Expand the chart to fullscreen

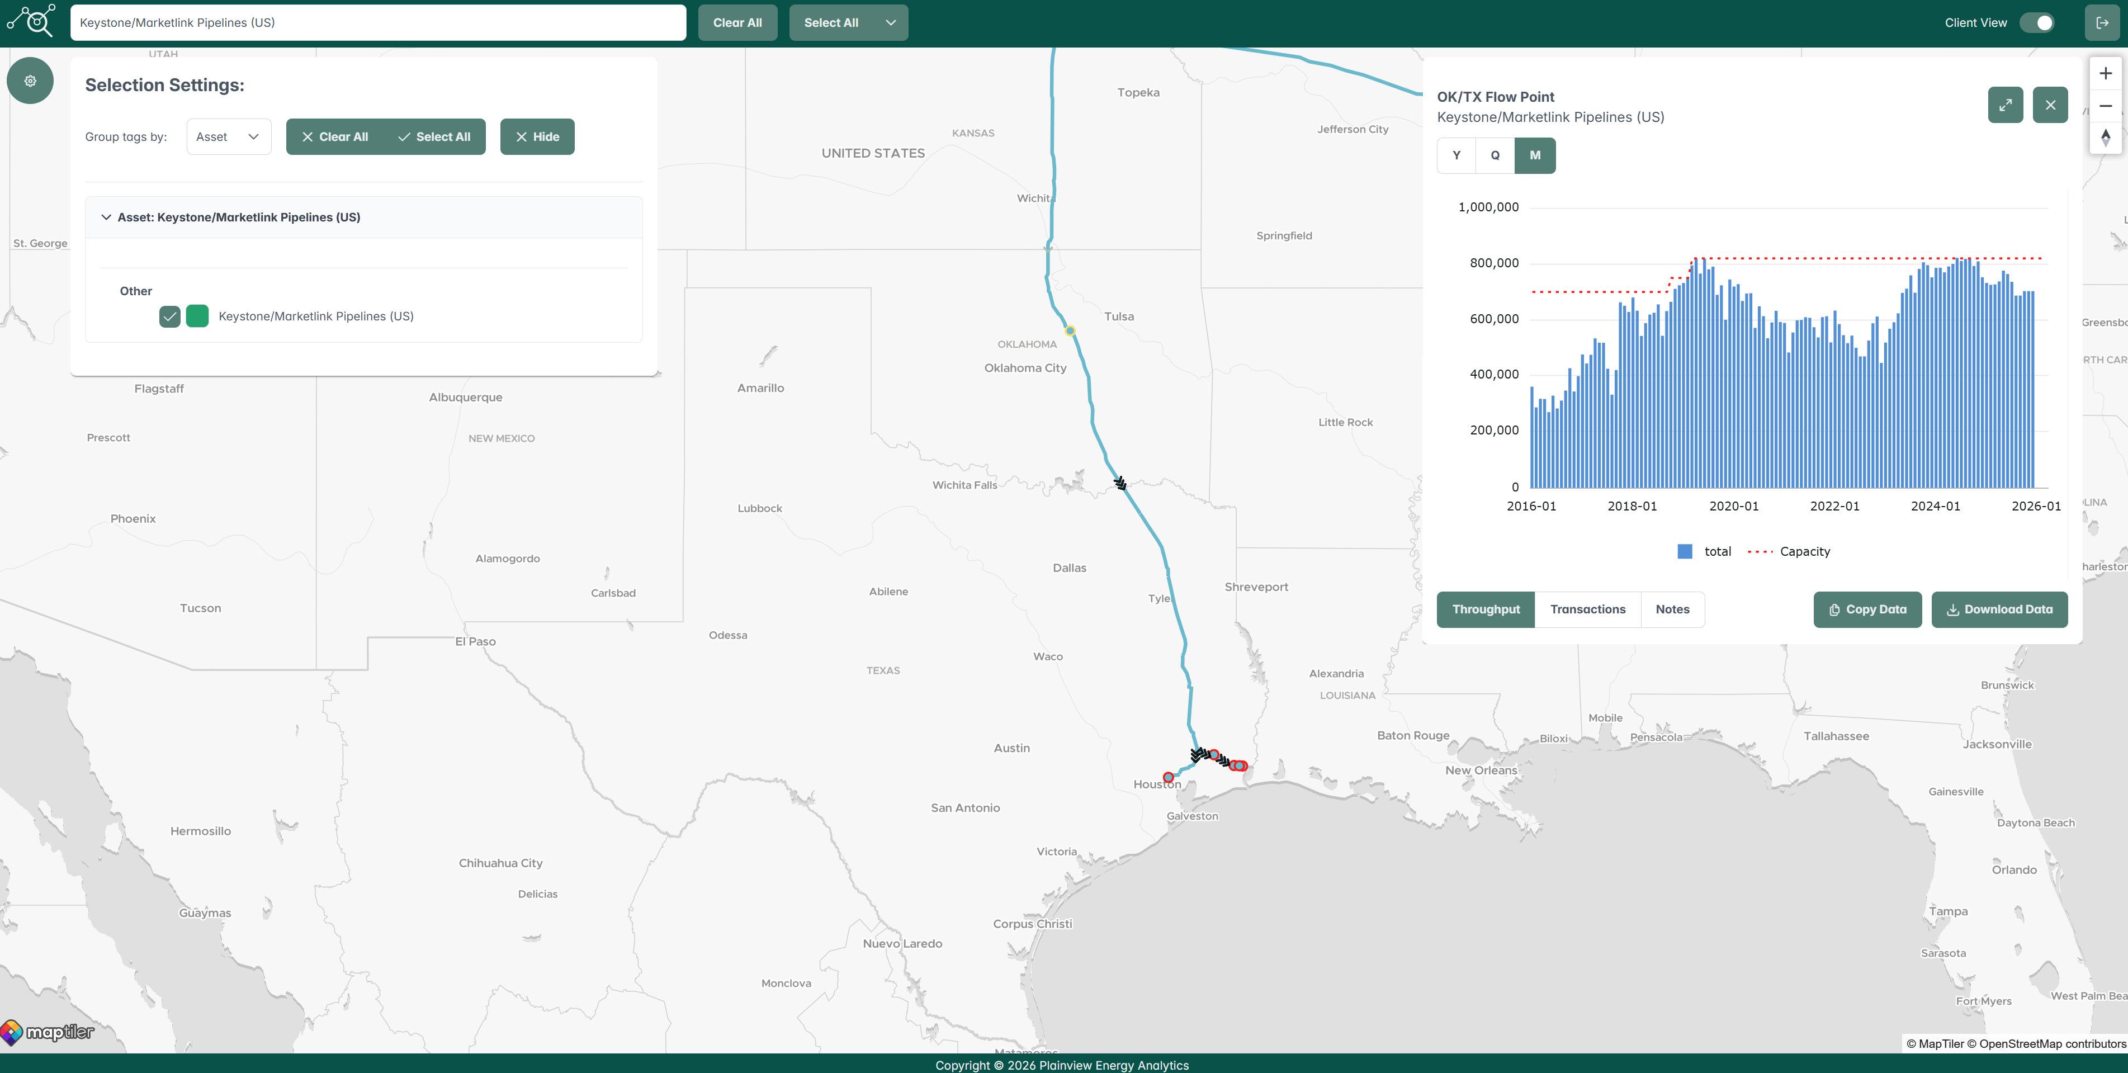click(x=2005, y=105)
